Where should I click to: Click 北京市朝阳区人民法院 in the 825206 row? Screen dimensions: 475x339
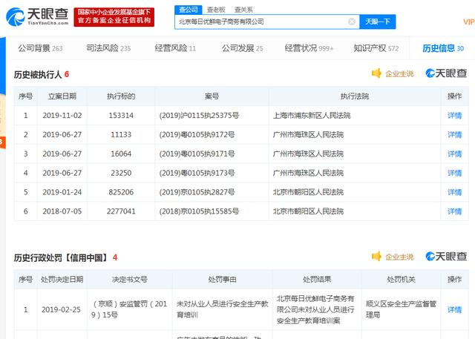tap(308, 192)
